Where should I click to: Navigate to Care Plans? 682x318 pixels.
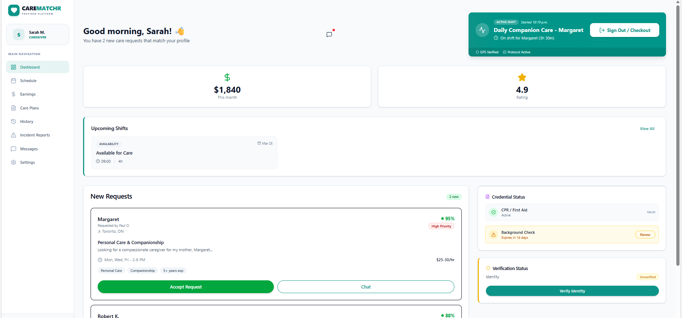[x=38, y=108]
